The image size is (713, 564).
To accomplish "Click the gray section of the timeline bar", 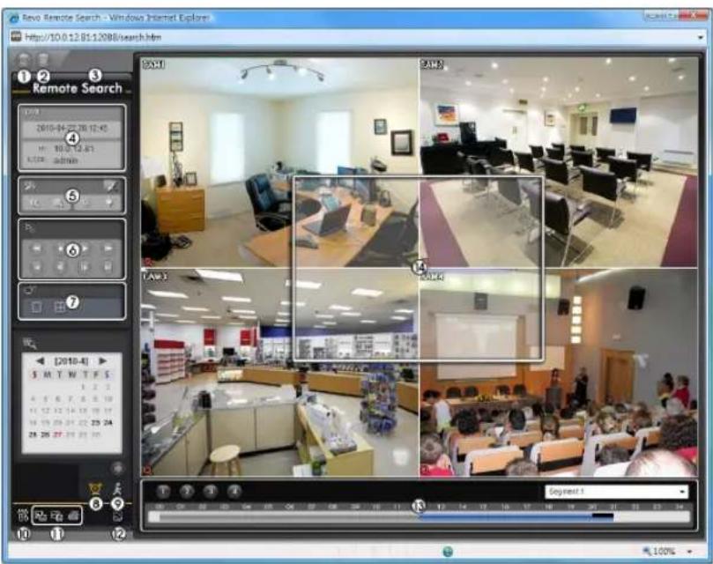I will [x=289, y=516].
